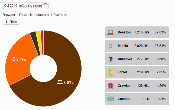Expand the Filter panel
175x110 pixels.
(11, 22)
